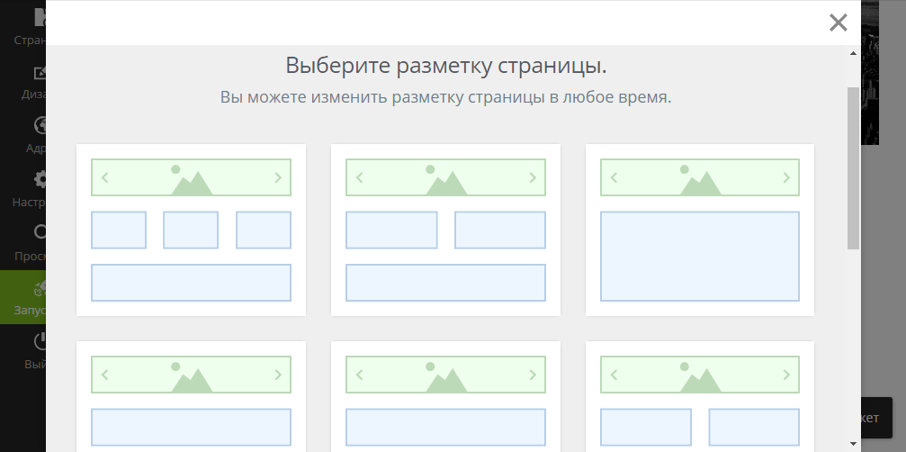Select second-row layout with two columns under slider
This screenshot has width=906, height=452.
(x=700, y=396)
